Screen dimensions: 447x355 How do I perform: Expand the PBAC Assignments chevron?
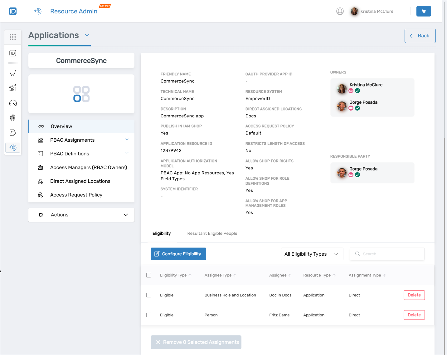(x=127, y=139)
